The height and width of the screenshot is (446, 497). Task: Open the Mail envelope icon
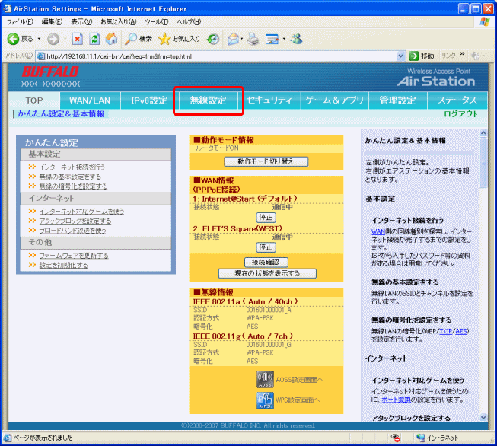tap(234, 39)
